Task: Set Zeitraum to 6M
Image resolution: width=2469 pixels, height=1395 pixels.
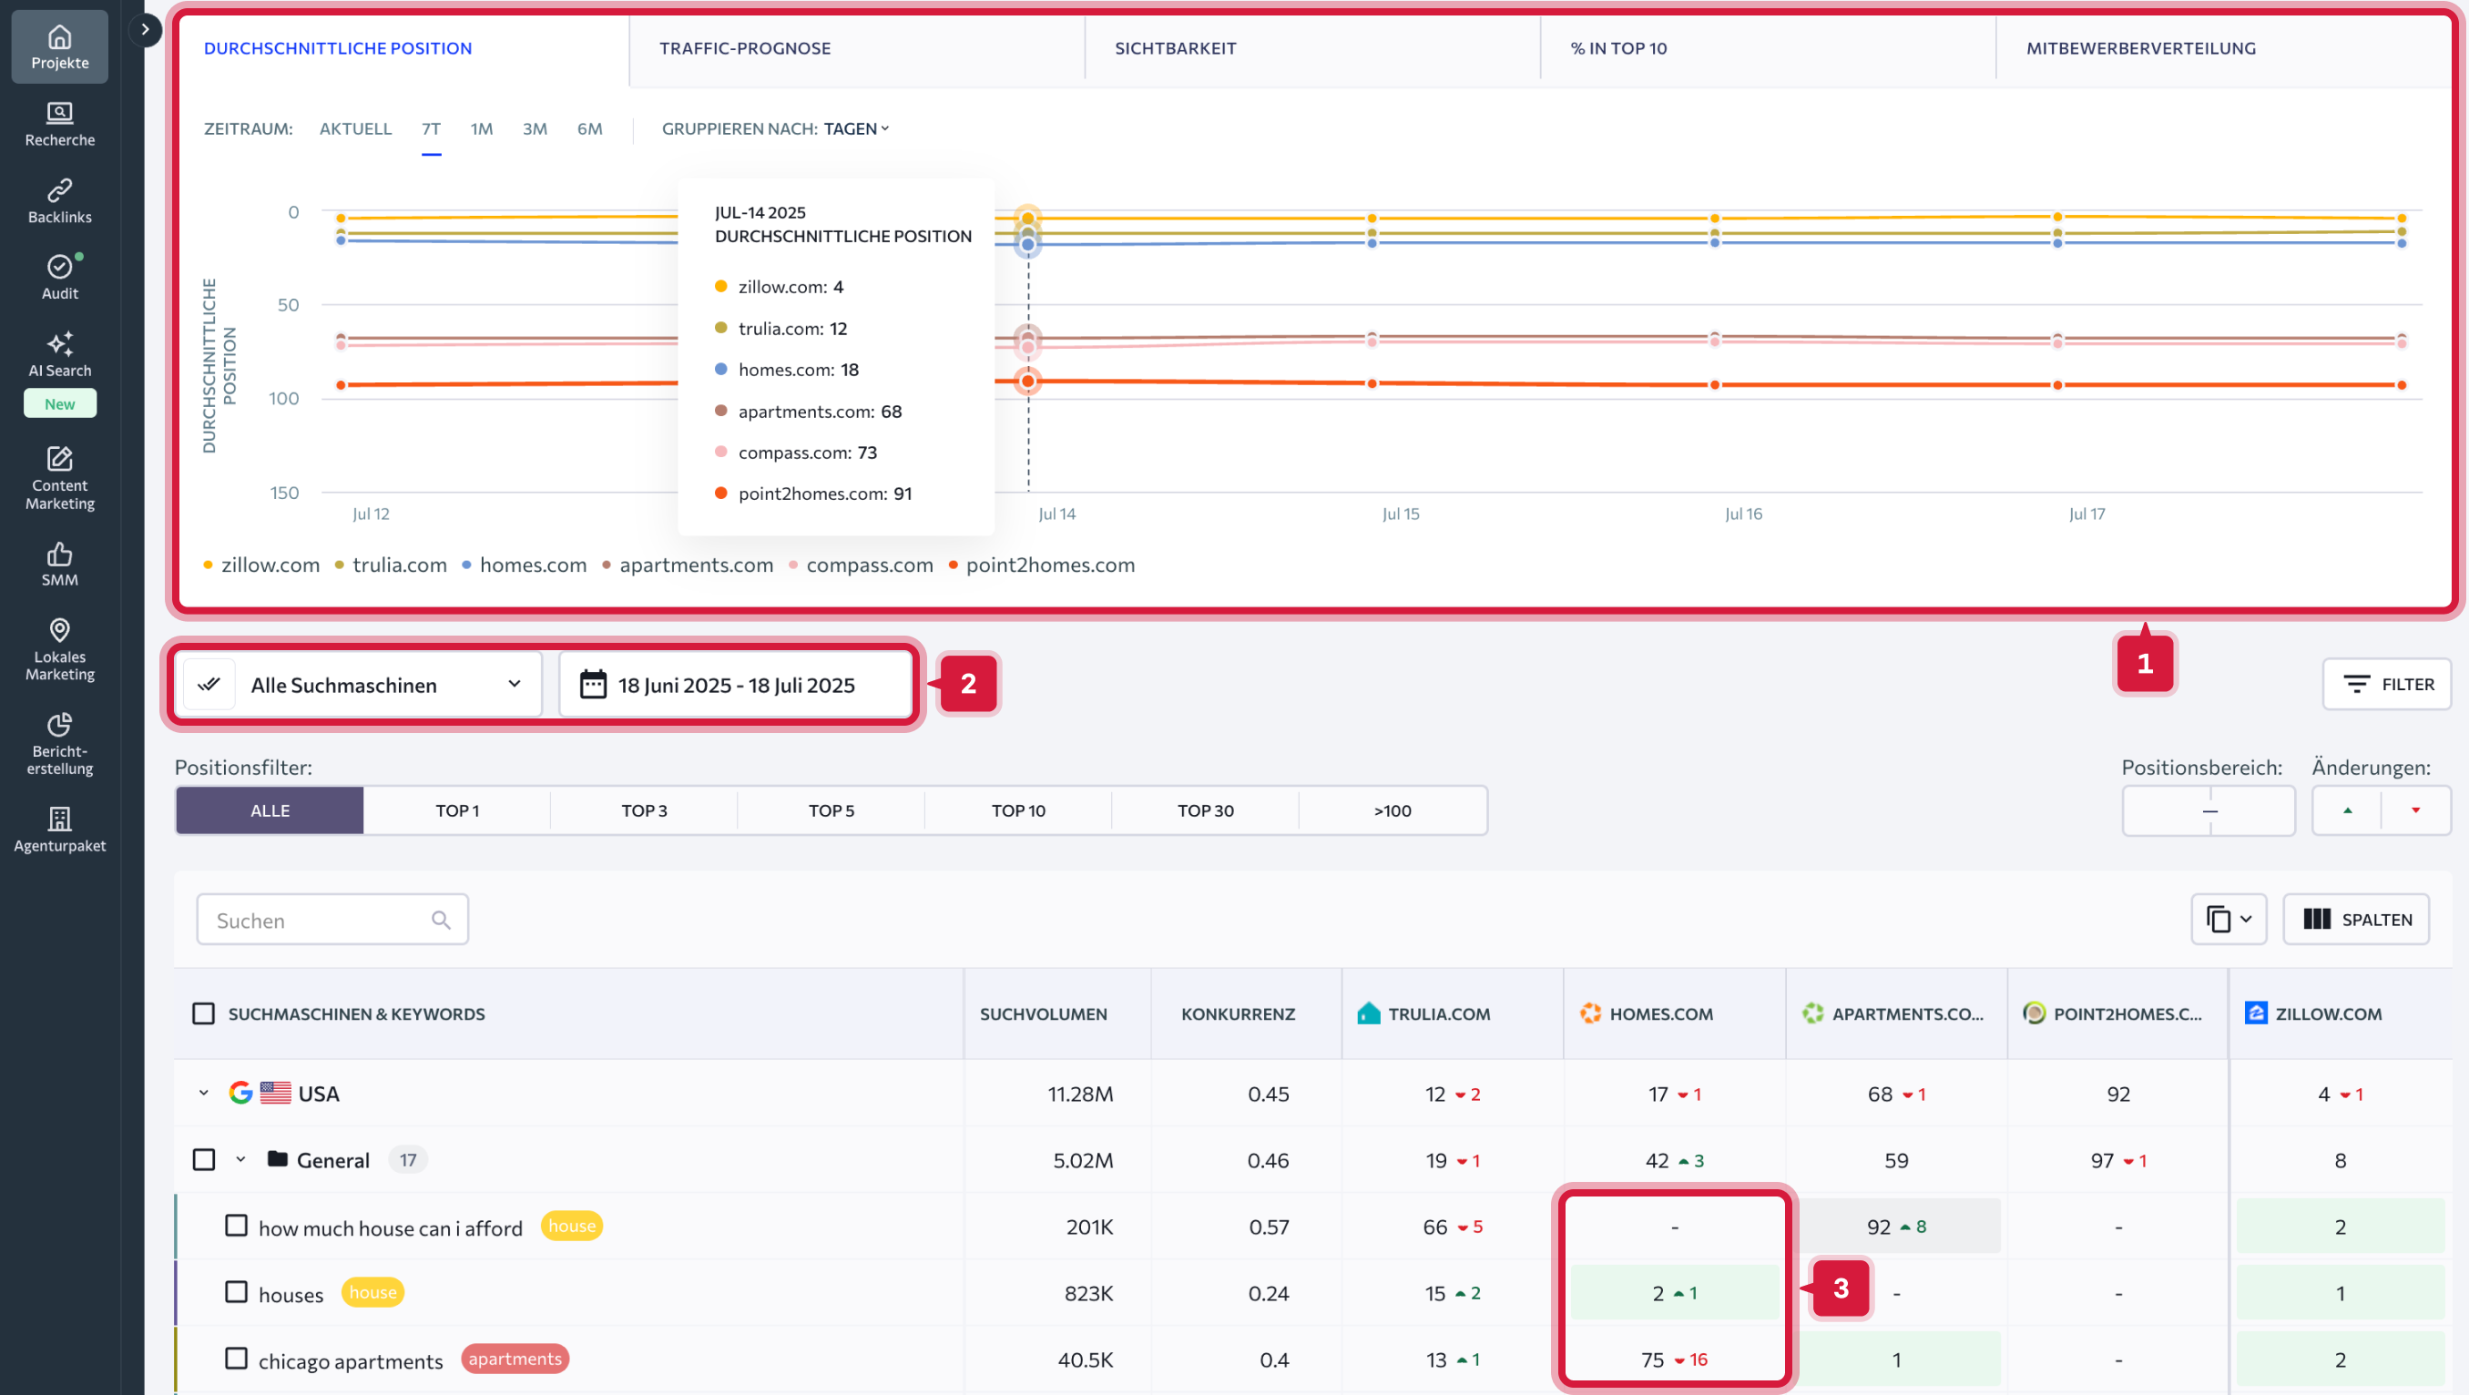Action: click(589, 128)
